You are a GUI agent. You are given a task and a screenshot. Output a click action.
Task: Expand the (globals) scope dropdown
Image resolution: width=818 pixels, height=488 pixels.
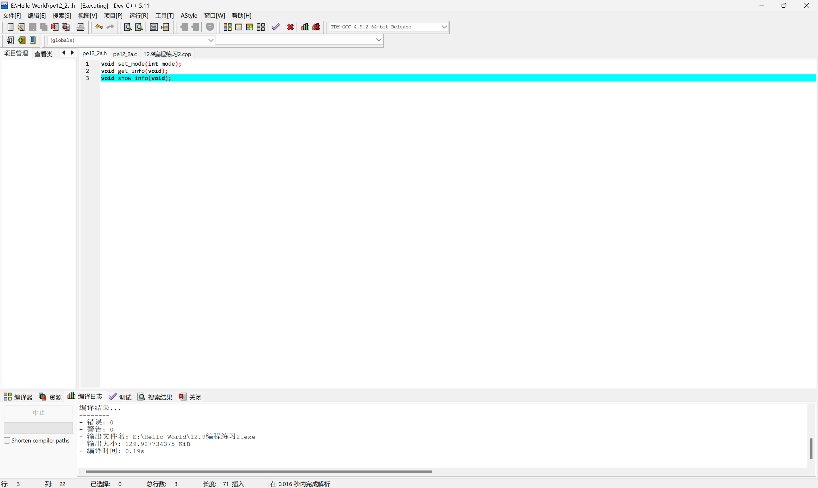click(211, 40)
